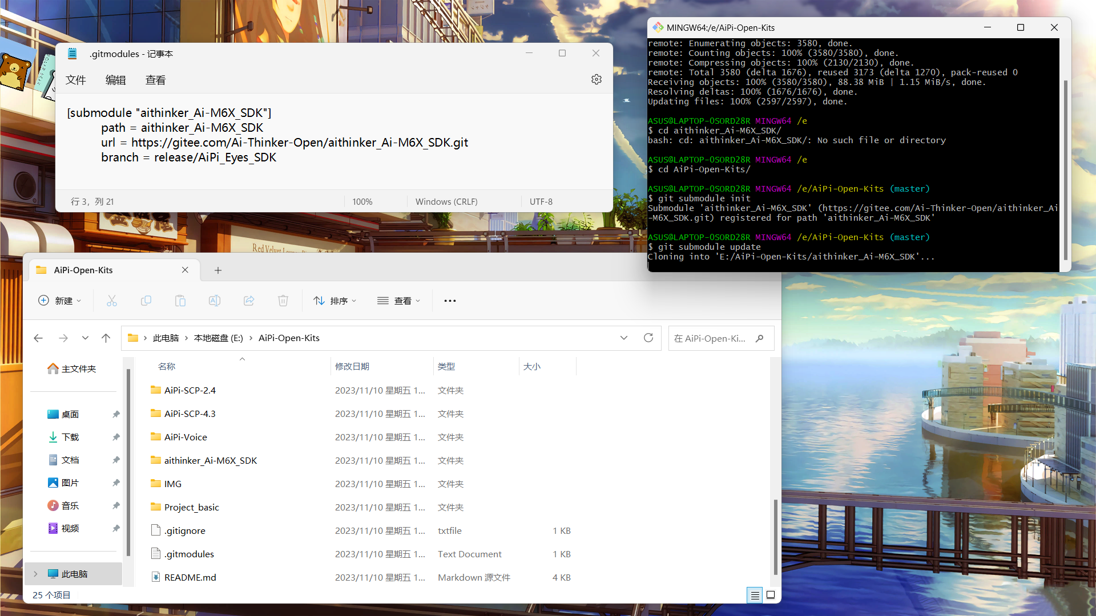The image size is (1096, 616).
Task: Open the 编辑 menu in Notepad
Action: coord(115,80)
